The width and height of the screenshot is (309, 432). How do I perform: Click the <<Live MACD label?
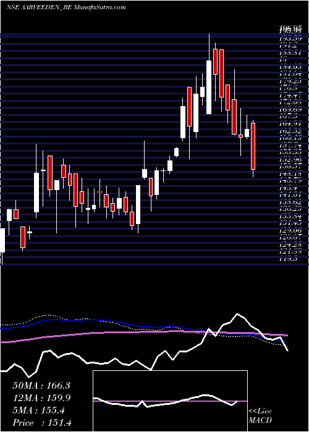(x=260, y=416)
